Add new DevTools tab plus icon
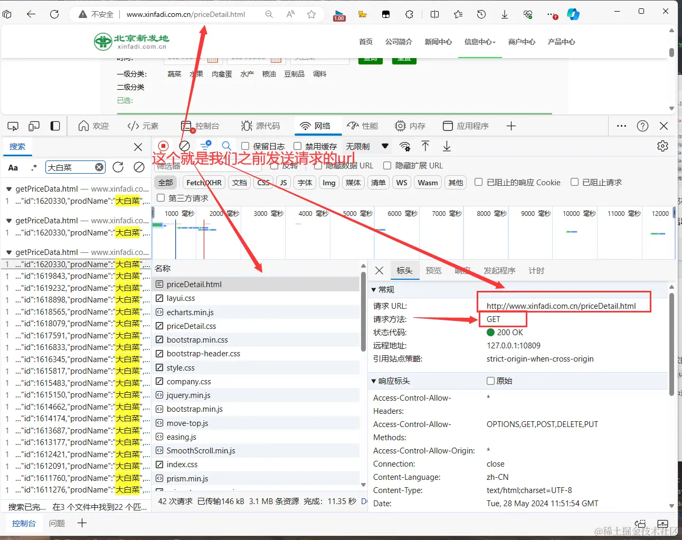The width and height of the screenshot is (682, 540). click(511, 126)
